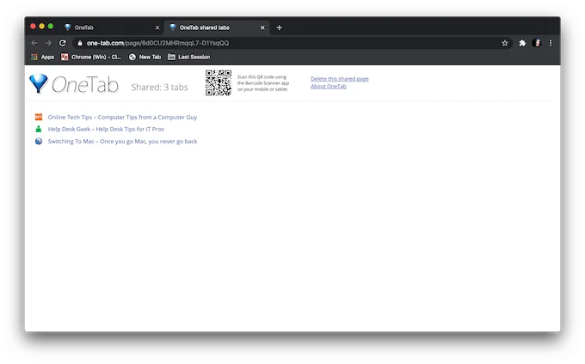585x364 pixels.
Task: Open the Chrome three-dot menu
Action: [x=551, y=43]
